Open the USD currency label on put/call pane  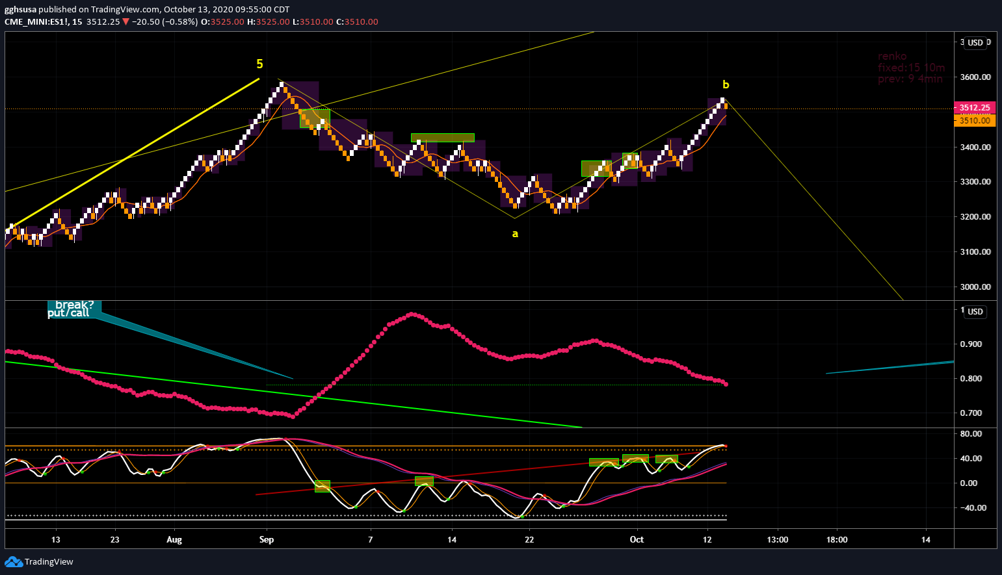tap(975, 312)
